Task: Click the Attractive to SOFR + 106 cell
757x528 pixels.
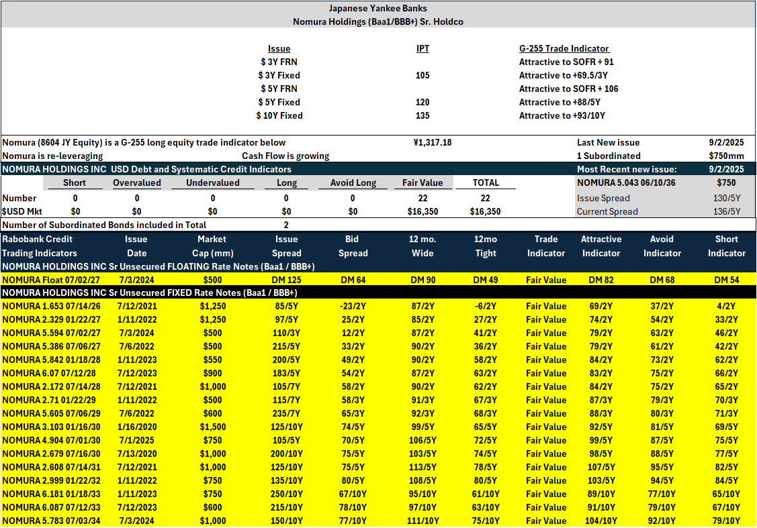Action: [x=568, y=89]
